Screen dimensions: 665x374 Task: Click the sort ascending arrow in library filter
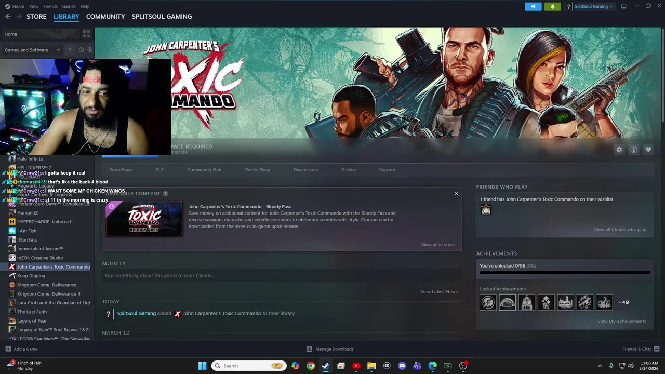70,50
